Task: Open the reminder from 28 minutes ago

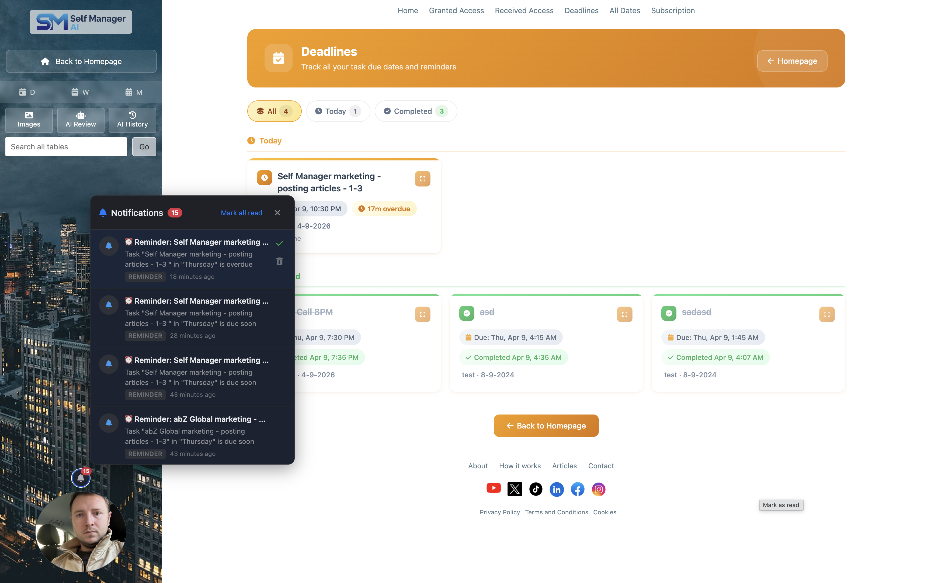Action: (193, 318)
